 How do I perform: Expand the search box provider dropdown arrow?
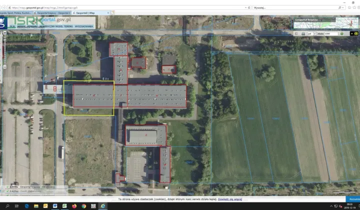[343, 7]
